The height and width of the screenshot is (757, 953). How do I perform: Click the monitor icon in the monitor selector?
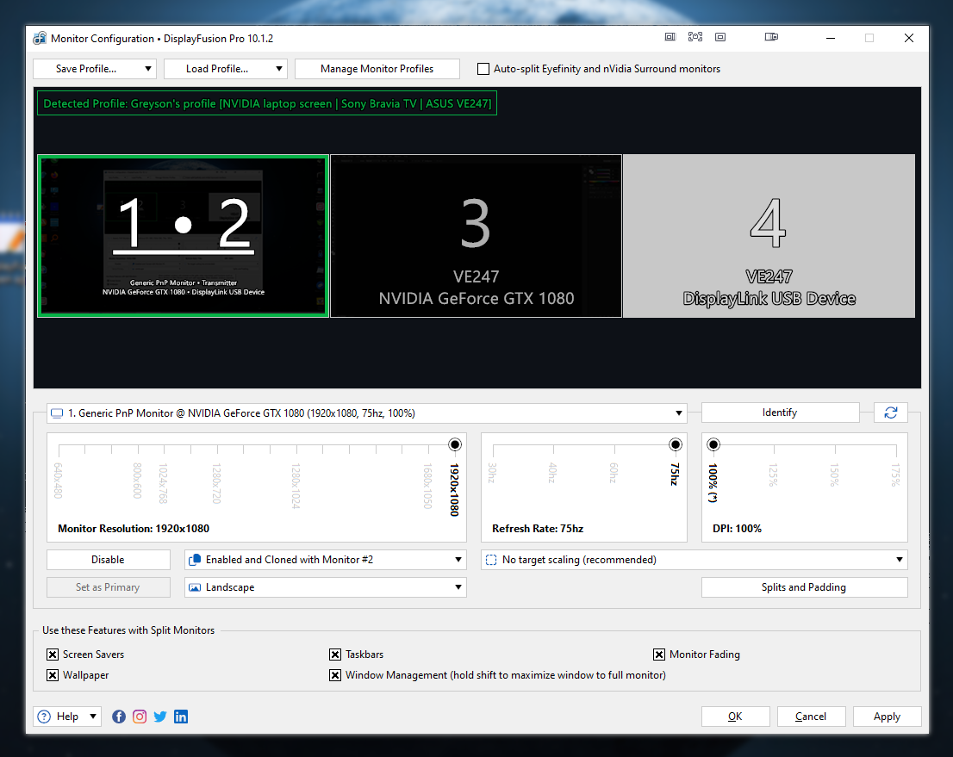tap(57, 413)
